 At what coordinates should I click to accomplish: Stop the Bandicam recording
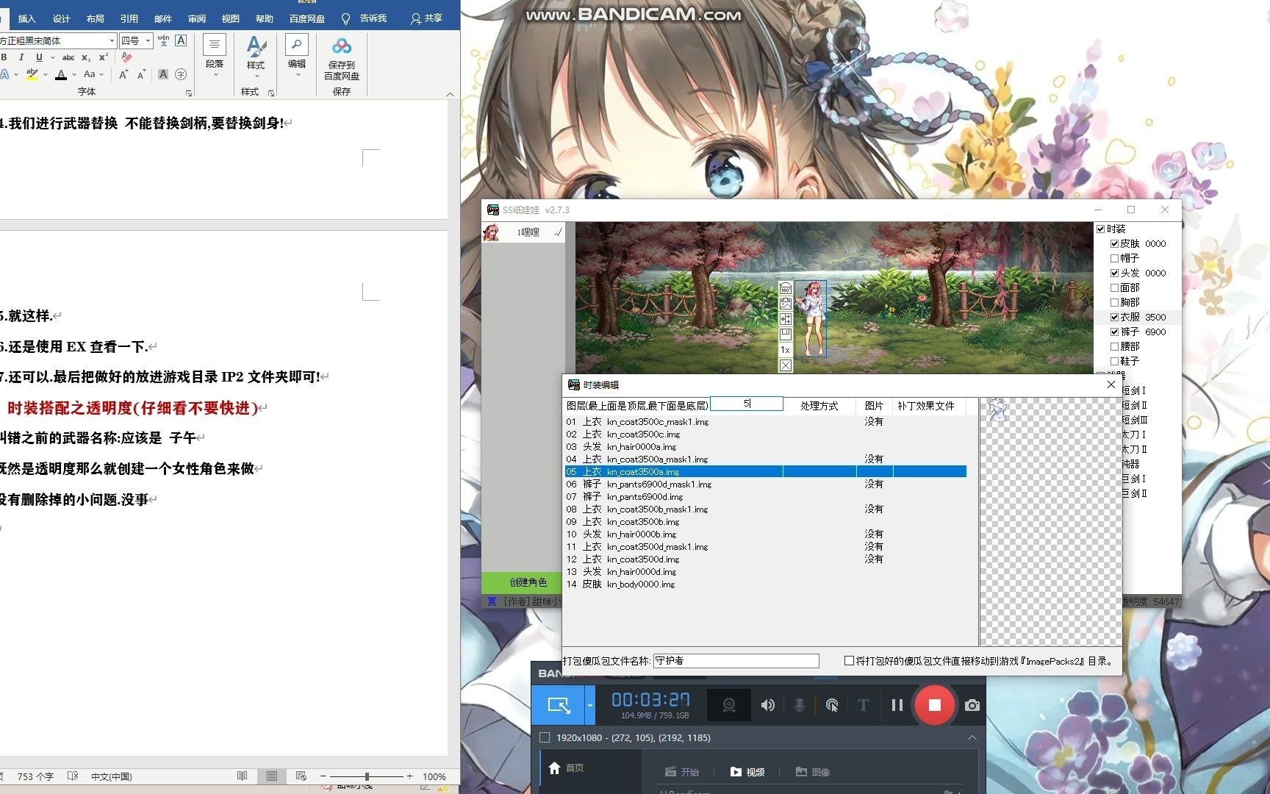[x=934, y=705]
